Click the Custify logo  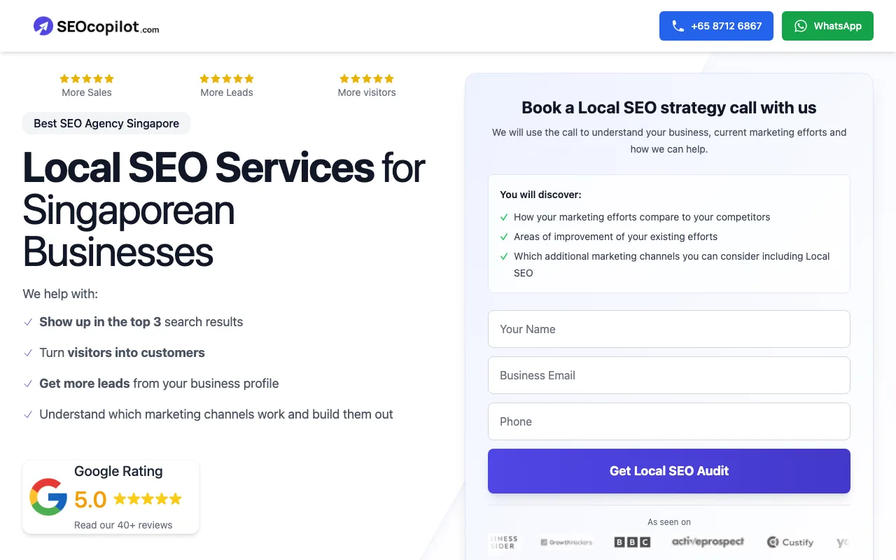click(790, 542)
